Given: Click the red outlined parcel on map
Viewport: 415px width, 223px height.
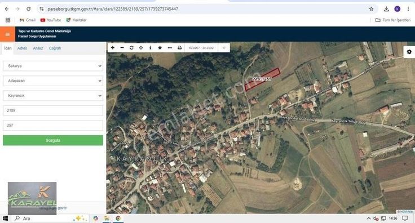Looking at the screenshot, I should tap(262, 79).
